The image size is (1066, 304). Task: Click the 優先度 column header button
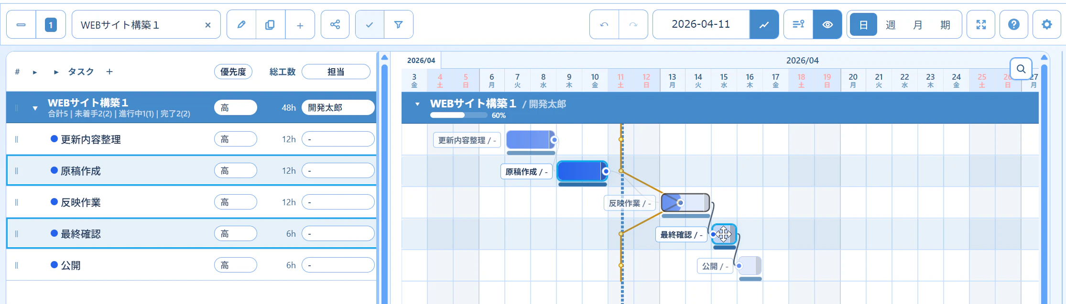233,72
